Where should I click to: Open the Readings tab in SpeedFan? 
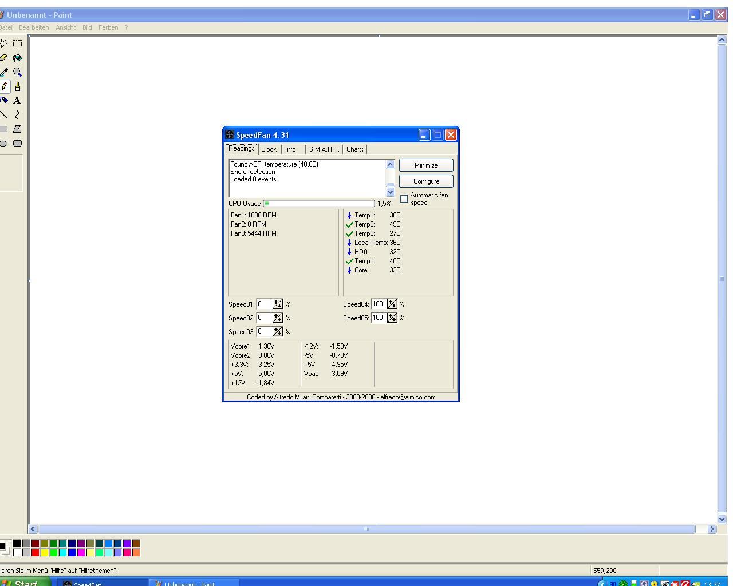pyautogui.click(x=241, y=148)
